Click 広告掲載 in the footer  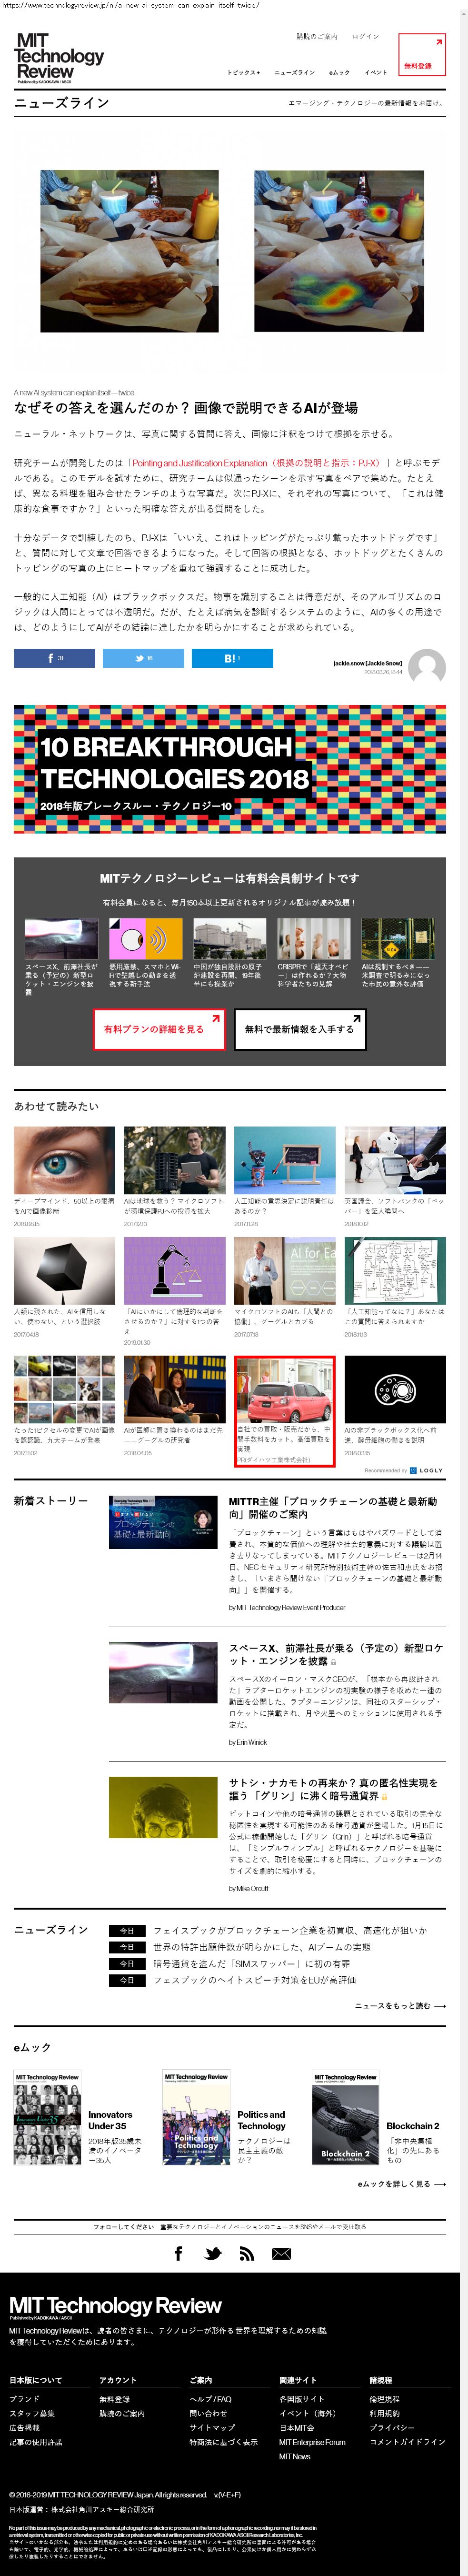[x=24, y=2427]
